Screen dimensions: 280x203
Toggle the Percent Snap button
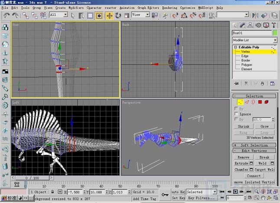tap(193, 16)
